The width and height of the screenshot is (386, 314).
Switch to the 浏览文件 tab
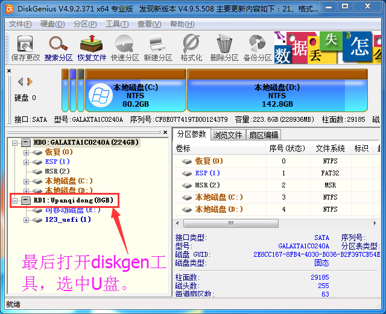[x=228, y=135]
